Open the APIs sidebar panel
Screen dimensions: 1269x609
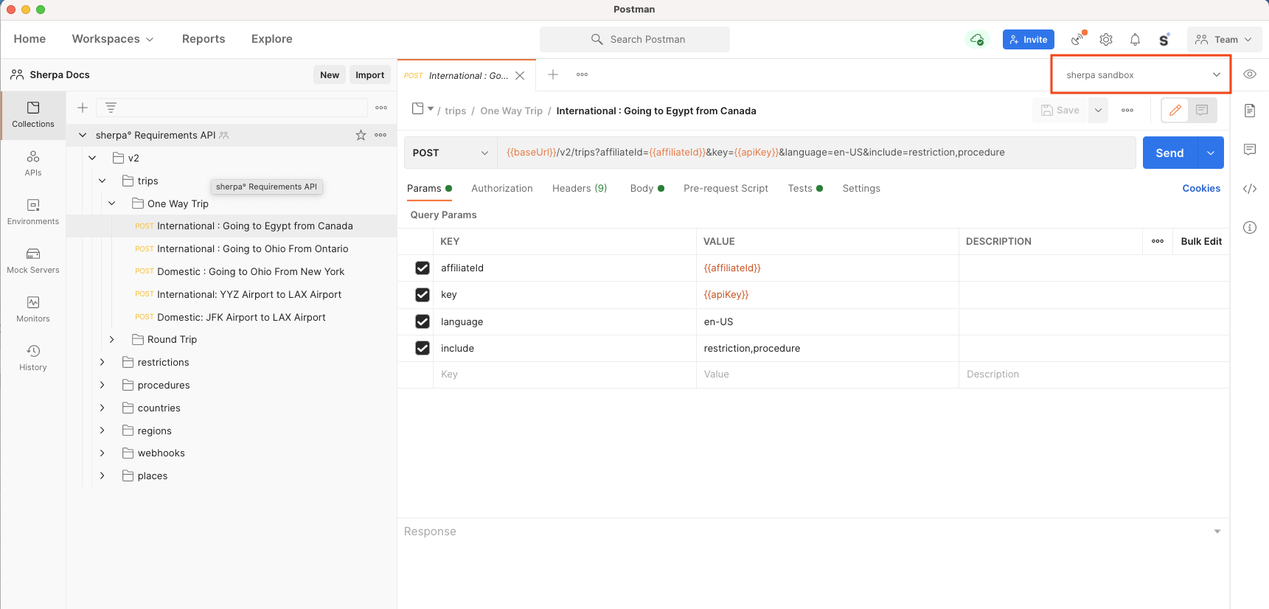[33, 164]
